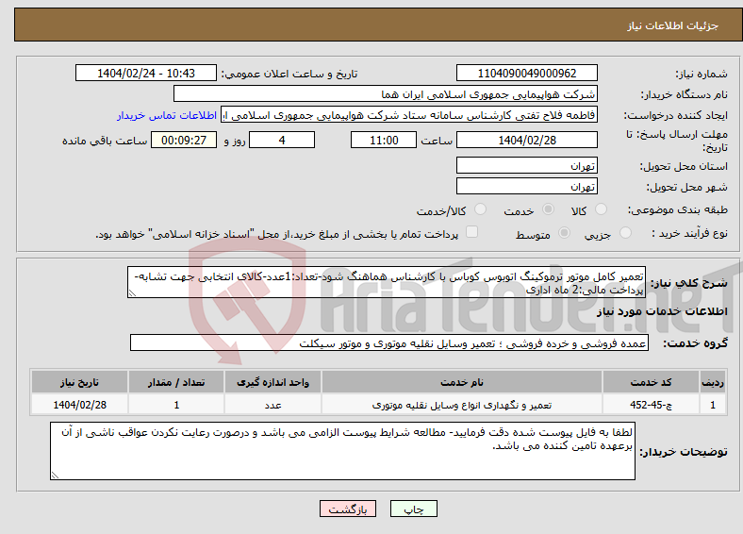The width and height of the screenshot is (743, 534).
Task: Click the بازگشت back button
Action: pyautogui.click(x=348, y=509)
